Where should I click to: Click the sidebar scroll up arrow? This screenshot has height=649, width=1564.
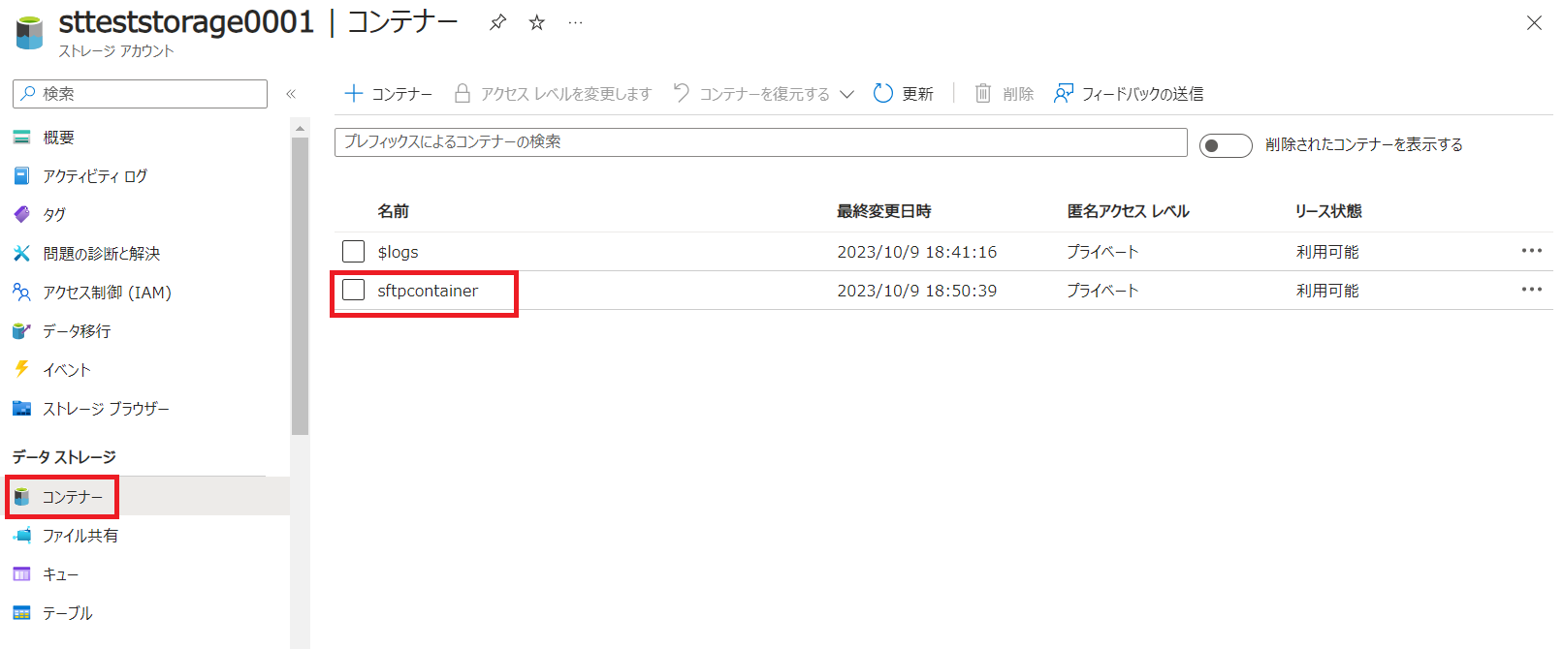point(300,128)
